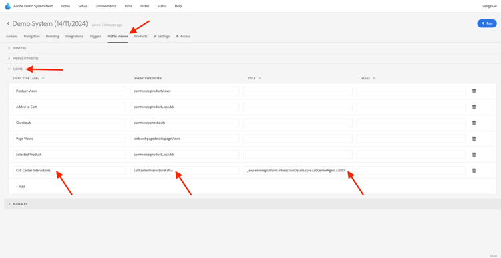Click + Add to add an event
Image resolution: width=501 pixels, height=258 pixels.
point(21,187)
